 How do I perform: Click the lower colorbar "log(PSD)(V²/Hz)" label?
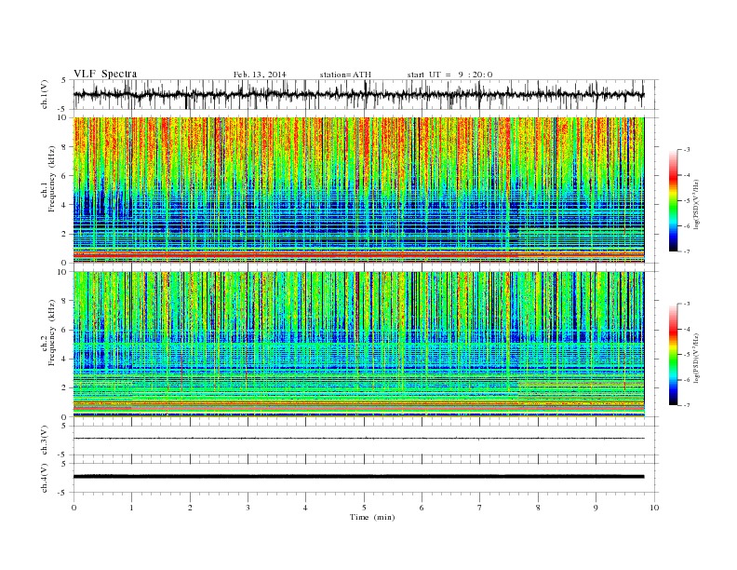click(696, 358)
